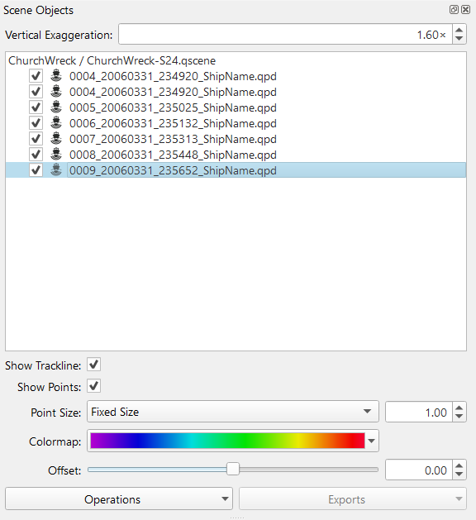Click the Vertical Exaggeration 1.60x field
Image resolution: width=476 pixels, height=520 pixels.
(x=285, y=34)
